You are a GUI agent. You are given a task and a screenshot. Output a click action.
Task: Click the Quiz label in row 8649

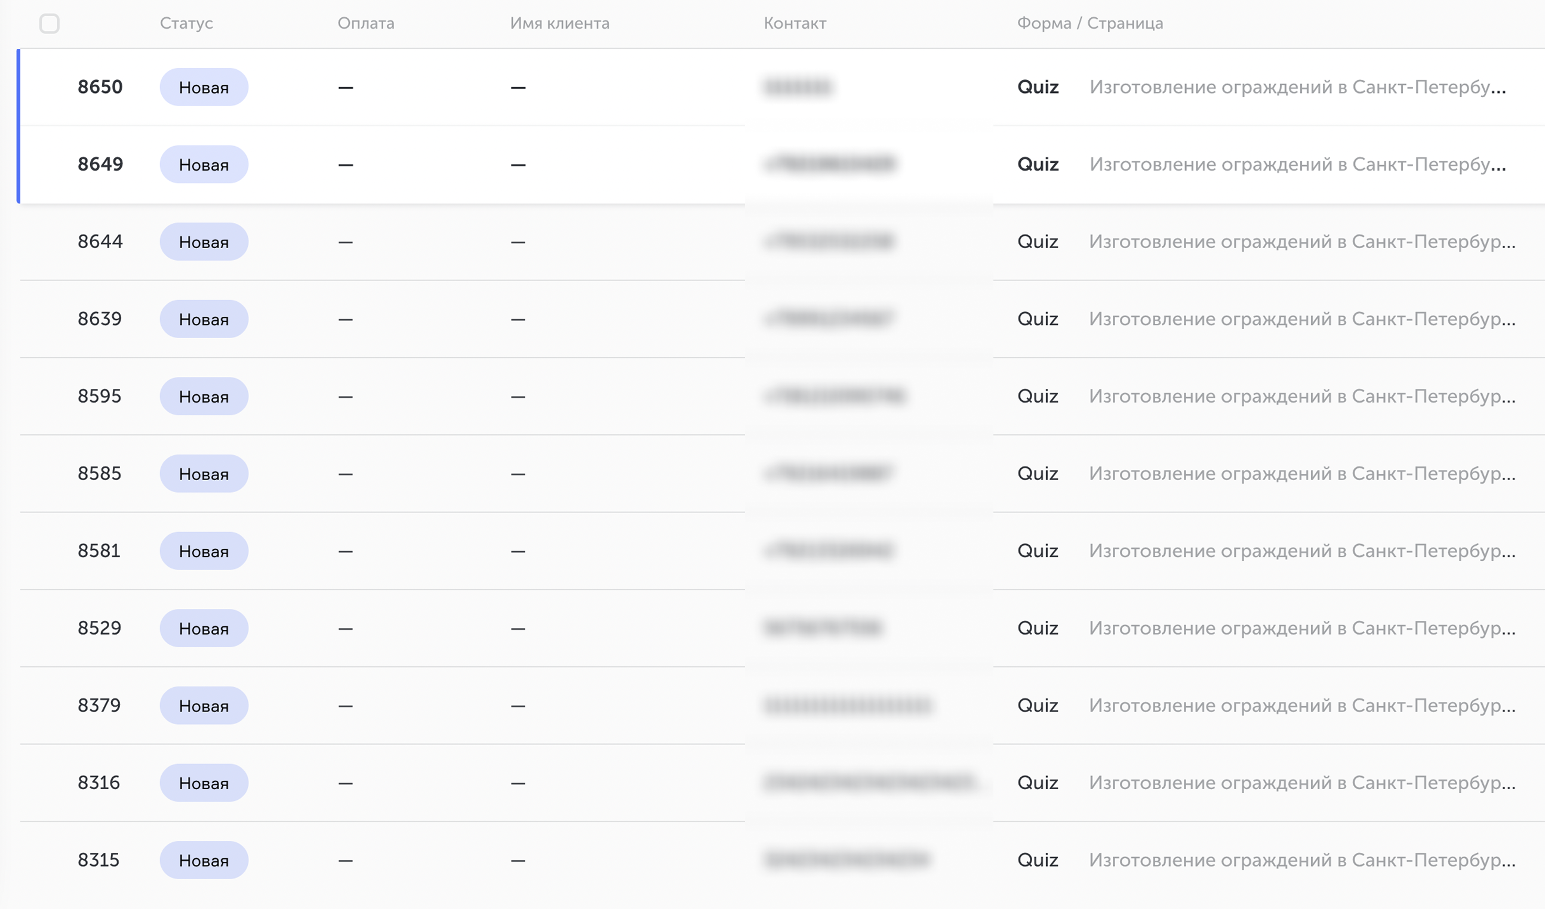[x=1038, y=164]
